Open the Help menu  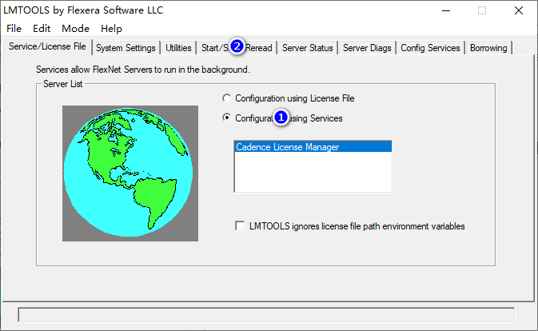tap(111, 29)
